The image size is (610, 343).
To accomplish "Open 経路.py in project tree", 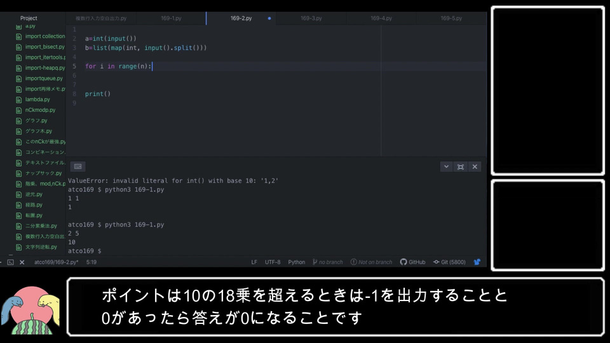I will click(34, 205).
